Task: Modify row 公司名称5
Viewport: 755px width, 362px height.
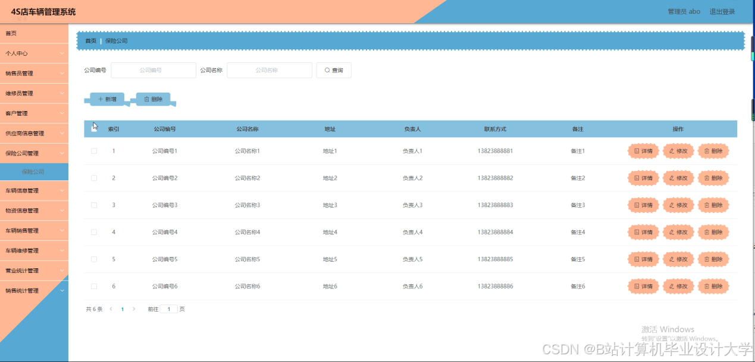Action: click(678, 259)
